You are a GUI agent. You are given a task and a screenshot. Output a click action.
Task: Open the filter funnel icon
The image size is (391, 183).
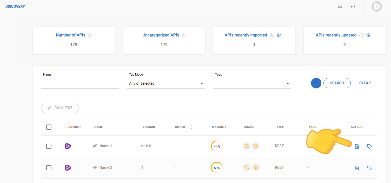pos(316,83)
